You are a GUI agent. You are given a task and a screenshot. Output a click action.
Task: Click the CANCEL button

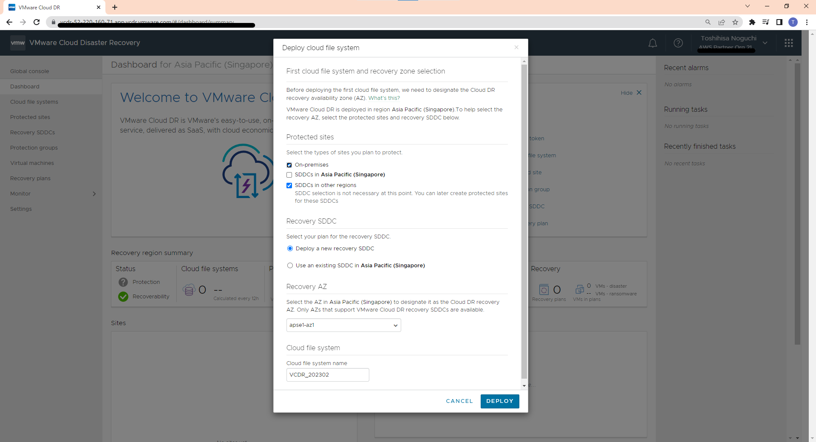pyautogui.click(x=459, y=401)
